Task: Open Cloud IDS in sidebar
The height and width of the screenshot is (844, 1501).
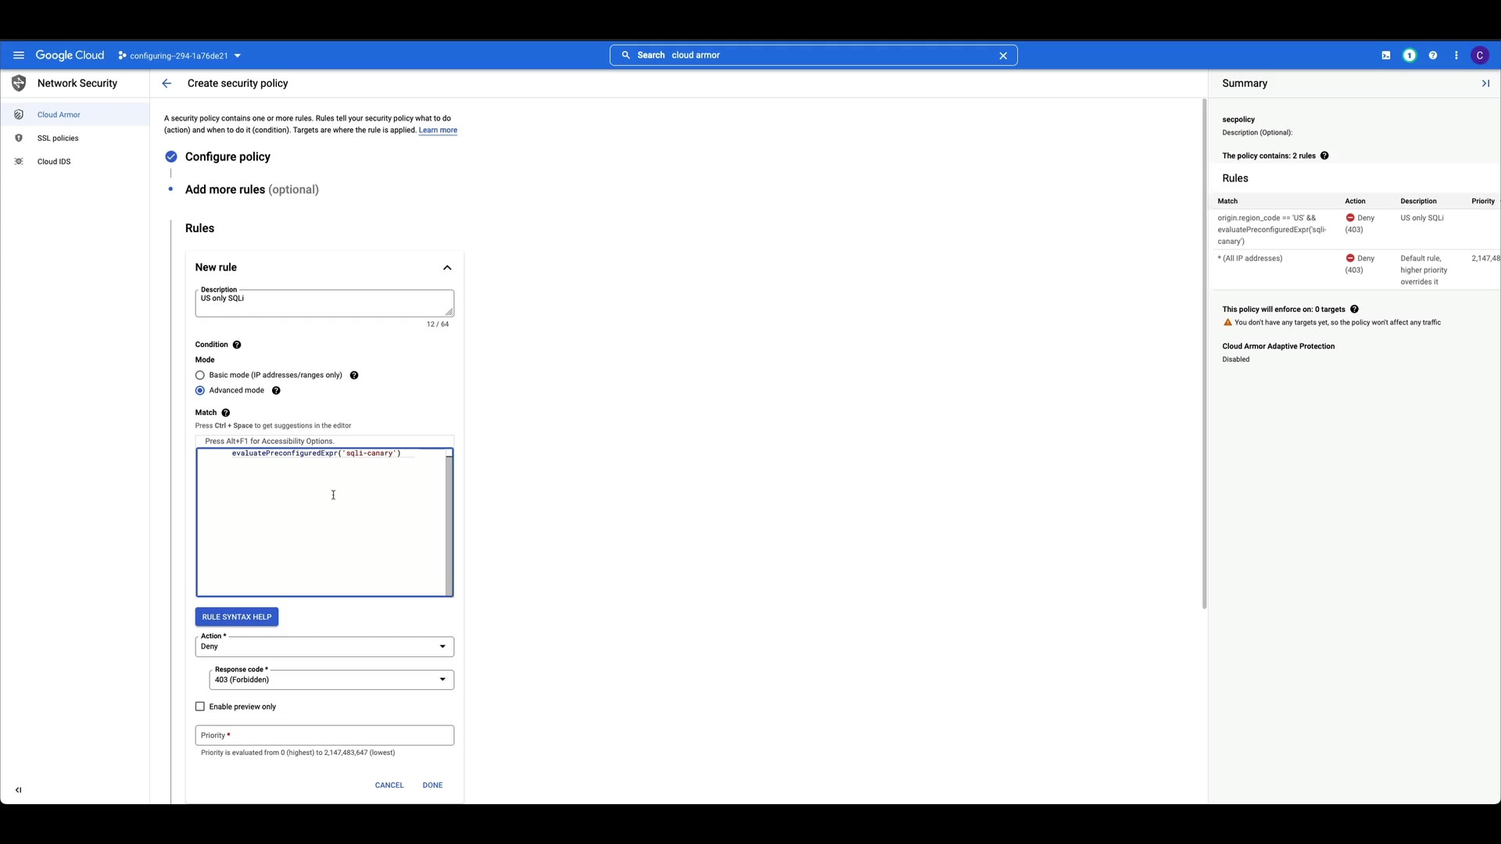Action: [54, 162]
